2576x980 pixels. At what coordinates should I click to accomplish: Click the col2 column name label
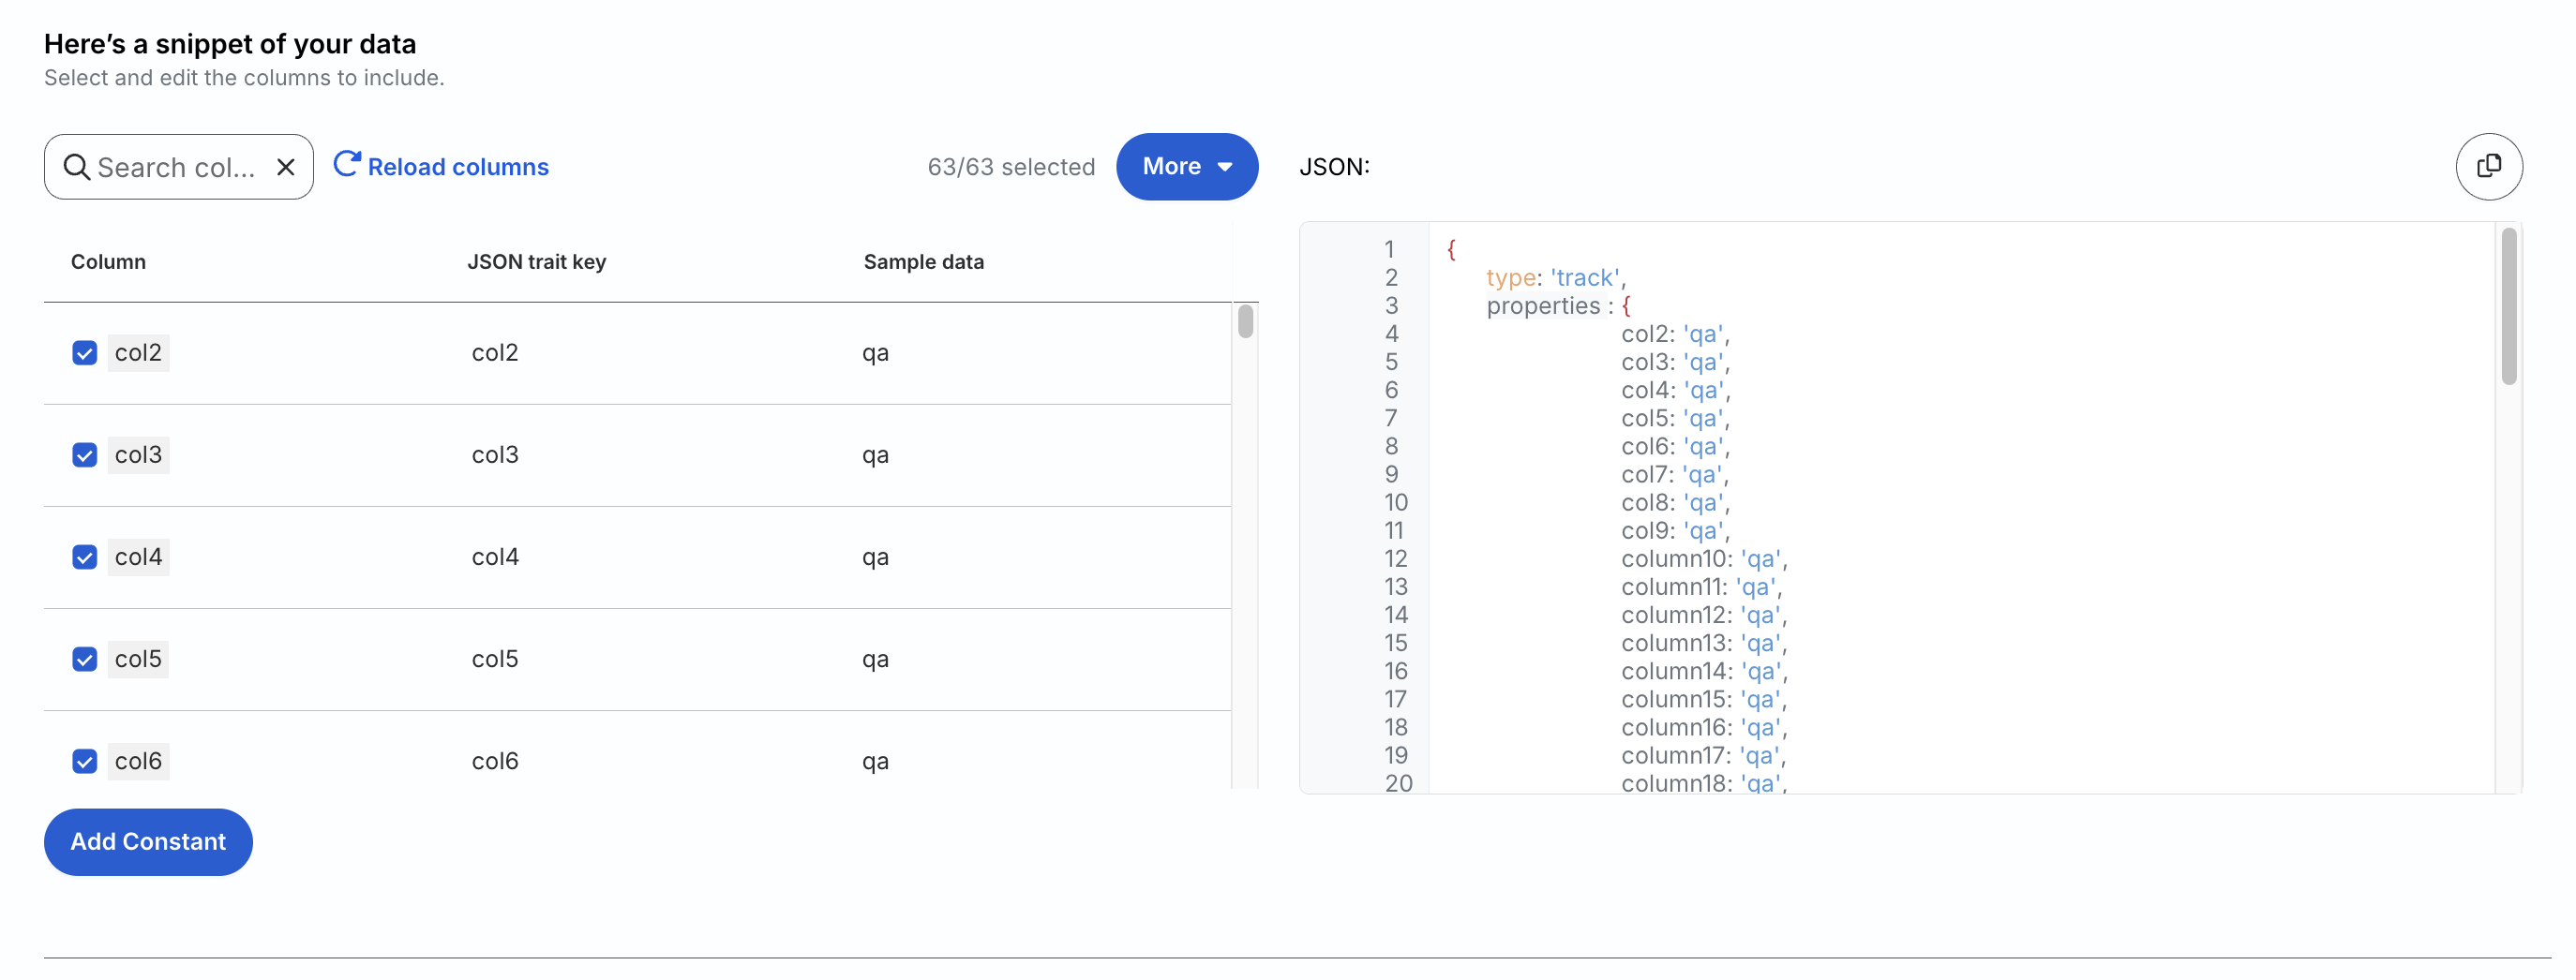coord(138,352)
